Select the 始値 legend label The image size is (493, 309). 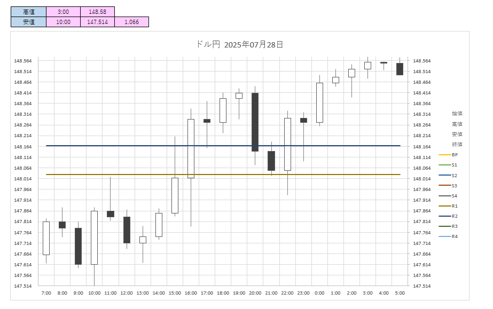click(457, 113)
